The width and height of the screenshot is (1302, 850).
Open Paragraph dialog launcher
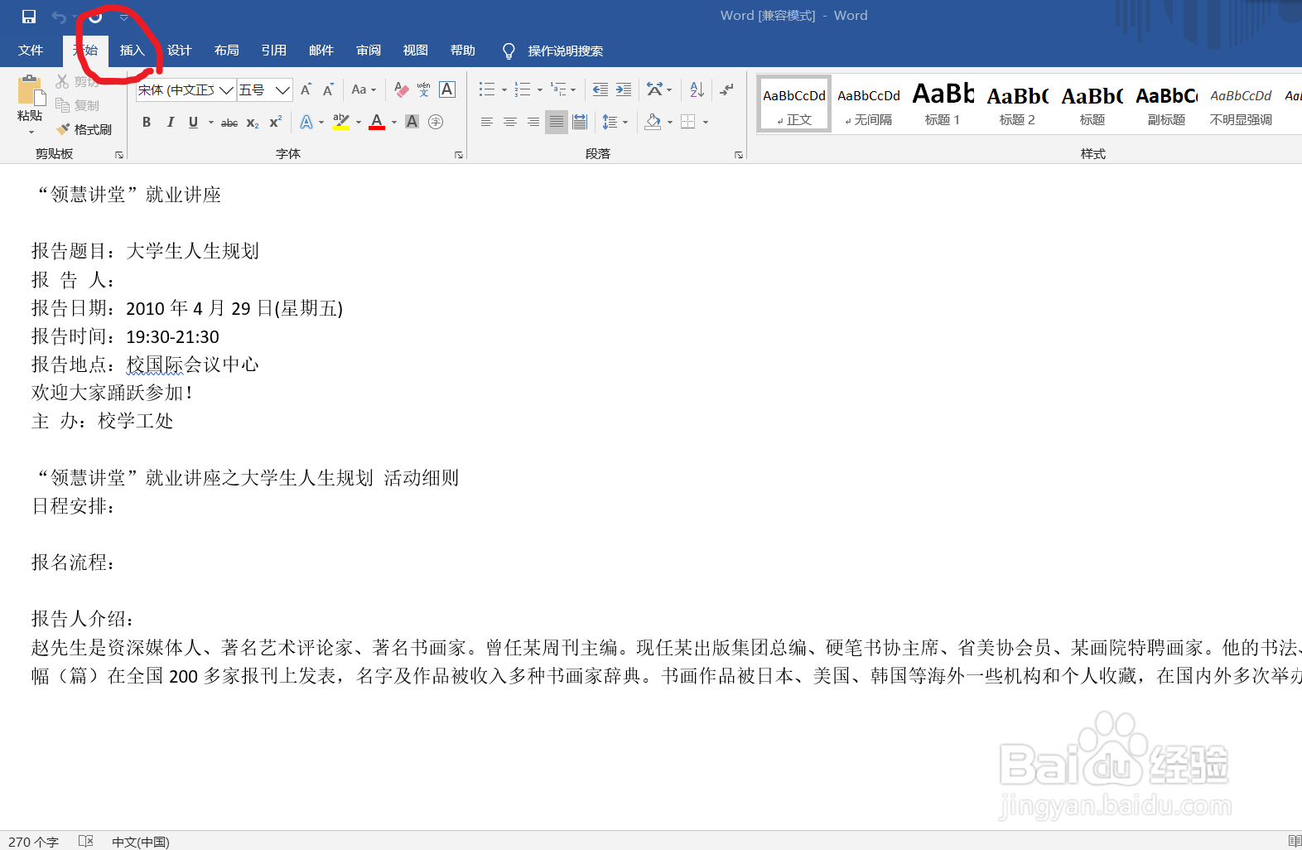[x=739, y=155]
